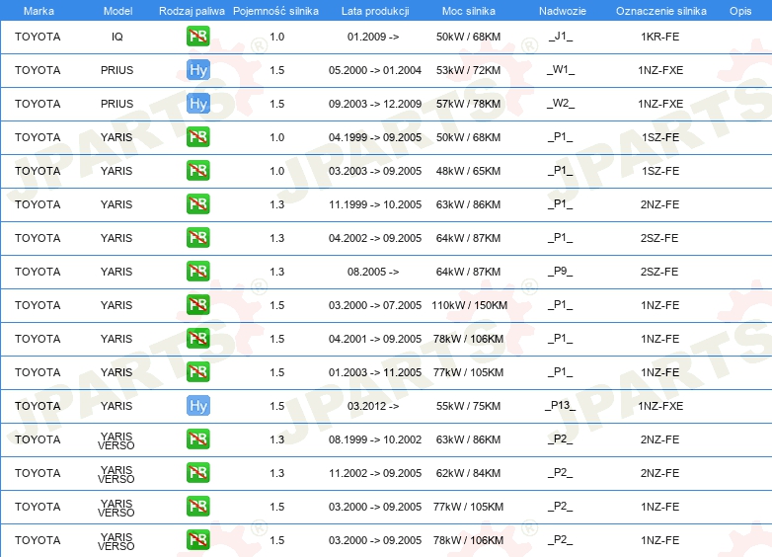Select date range 11.1999 -> 10.2005
The image size is (772, 557).
375,203
